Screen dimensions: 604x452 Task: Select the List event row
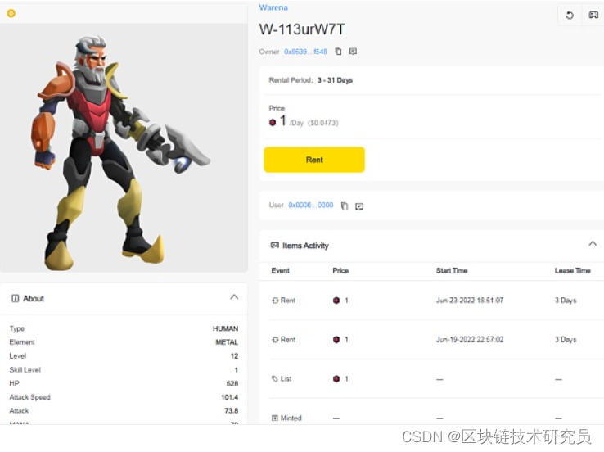pyautogui.click(x=431, y=379)
